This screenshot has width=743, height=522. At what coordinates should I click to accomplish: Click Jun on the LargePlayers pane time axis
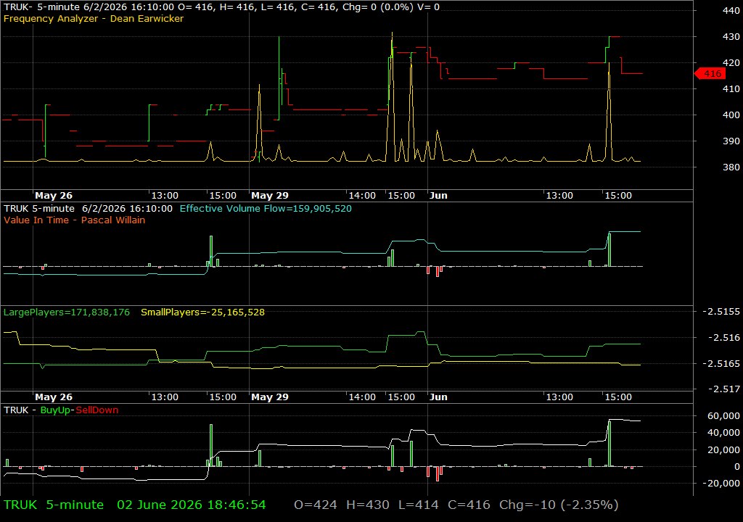tap(438, 397)
